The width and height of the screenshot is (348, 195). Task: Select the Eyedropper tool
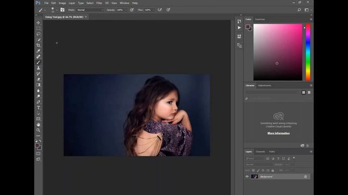coord(38,51)
